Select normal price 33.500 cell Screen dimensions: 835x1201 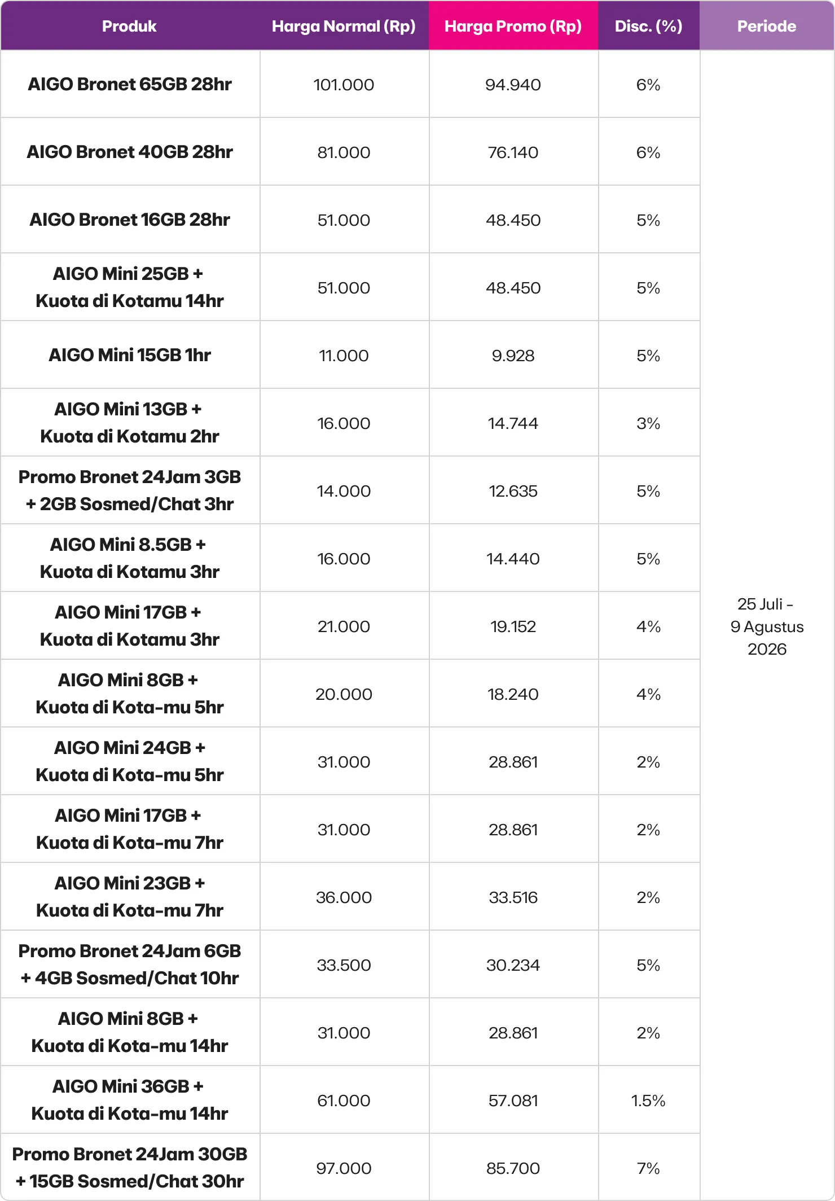point(344,965)
